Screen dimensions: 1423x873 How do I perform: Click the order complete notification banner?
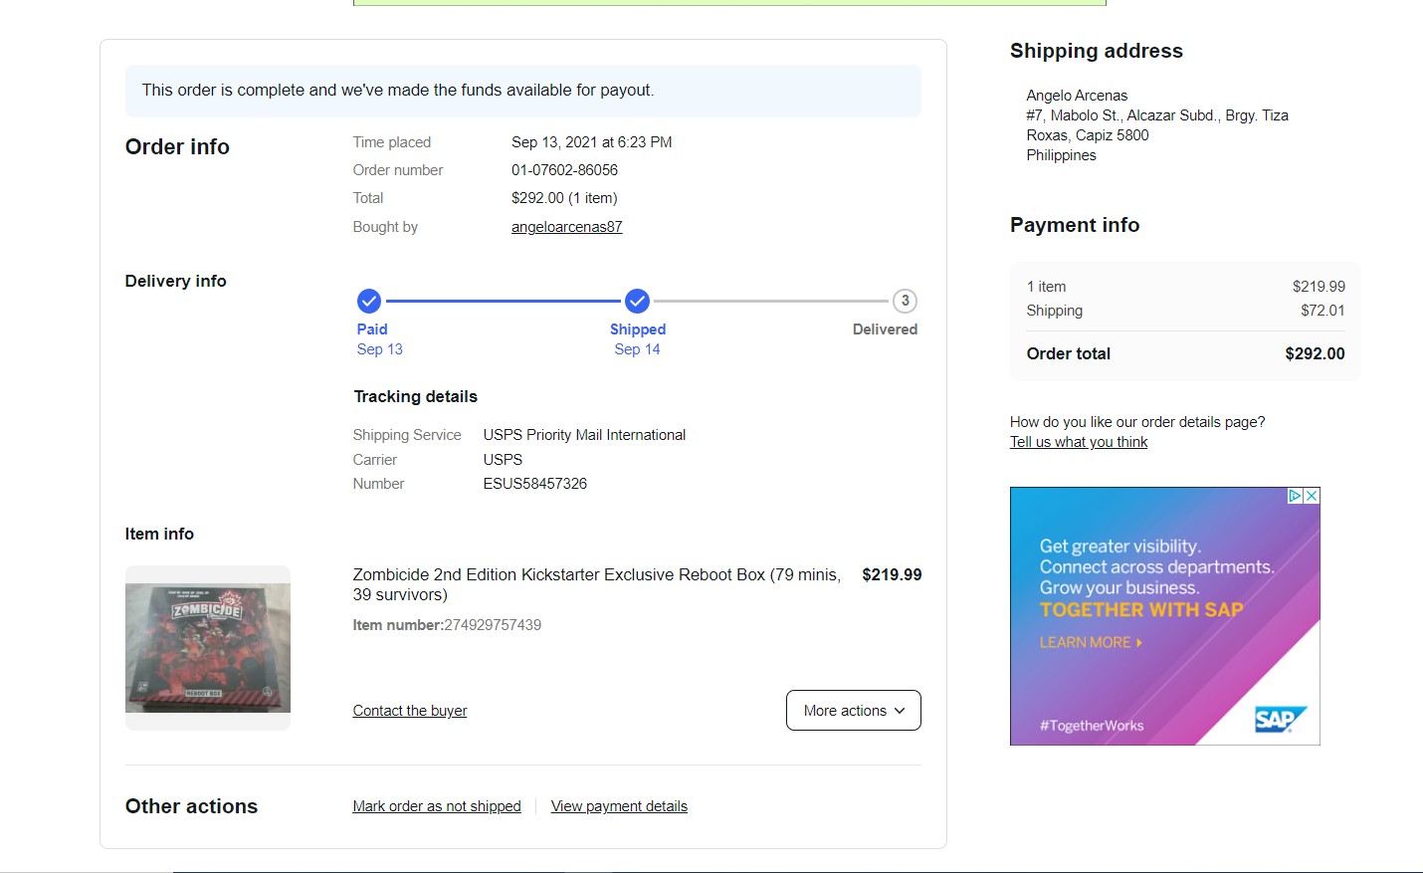click(x=522, y=91)
